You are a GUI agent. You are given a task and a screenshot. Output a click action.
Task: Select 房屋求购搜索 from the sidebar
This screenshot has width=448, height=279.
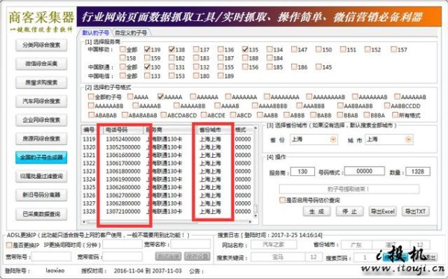pos(41,82)
